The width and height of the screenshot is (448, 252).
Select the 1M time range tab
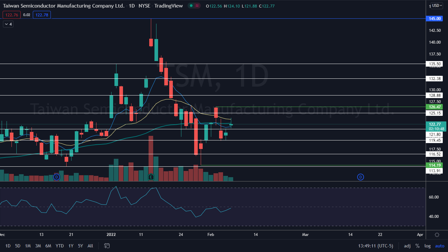tap(28, 246)
